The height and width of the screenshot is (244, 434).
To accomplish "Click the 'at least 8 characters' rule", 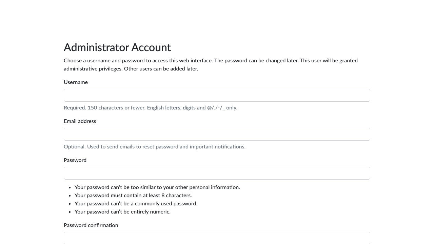I will pyautogui.click(x=133, y=196).
